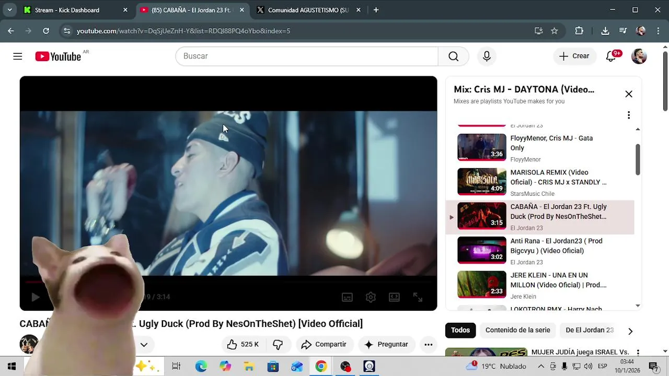
Task: Open the Windows Start menu
Action: tap(11, 367)
